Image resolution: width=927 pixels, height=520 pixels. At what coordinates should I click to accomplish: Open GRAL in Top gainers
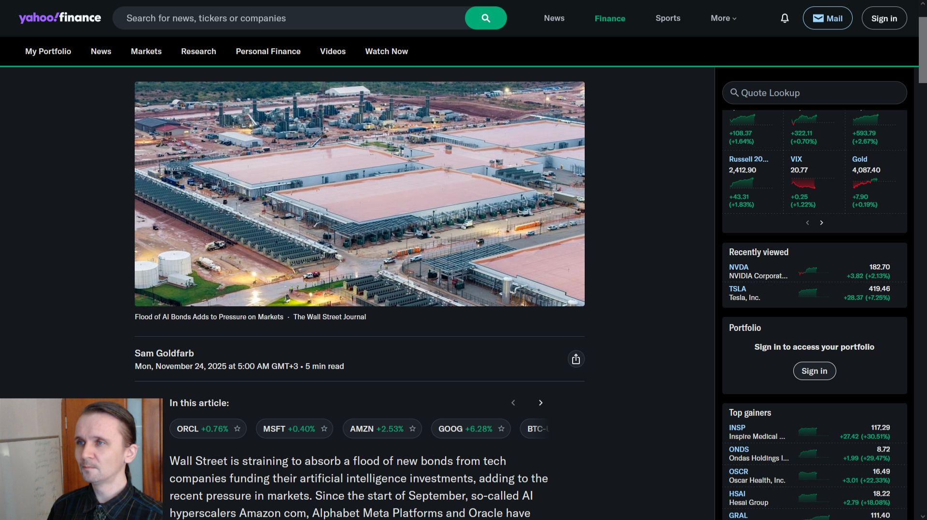click(738, 515)
